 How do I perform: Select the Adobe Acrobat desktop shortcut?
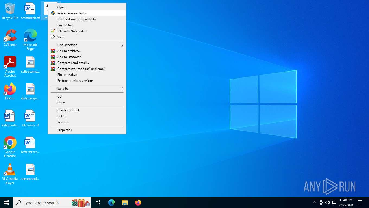click(x=10, y=67)
